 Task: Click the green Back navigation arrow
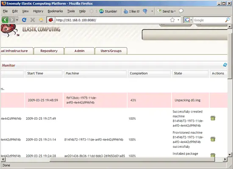point(5,20)
